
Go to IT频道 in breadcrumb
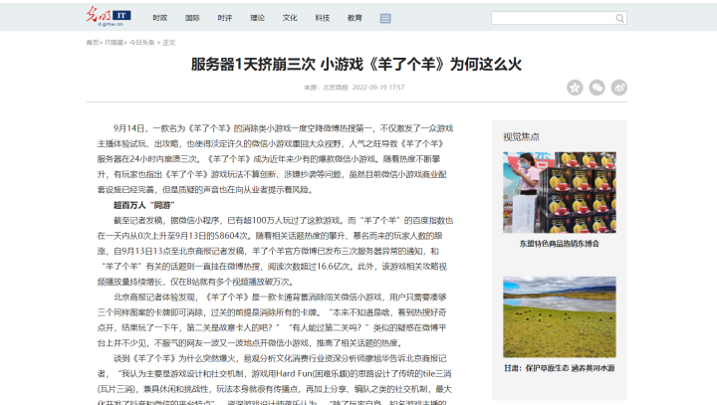114,43
